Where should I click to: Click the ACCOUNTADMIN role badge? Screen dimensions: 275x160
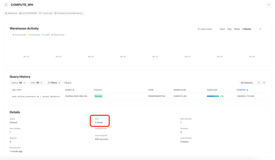click(30, 13)
